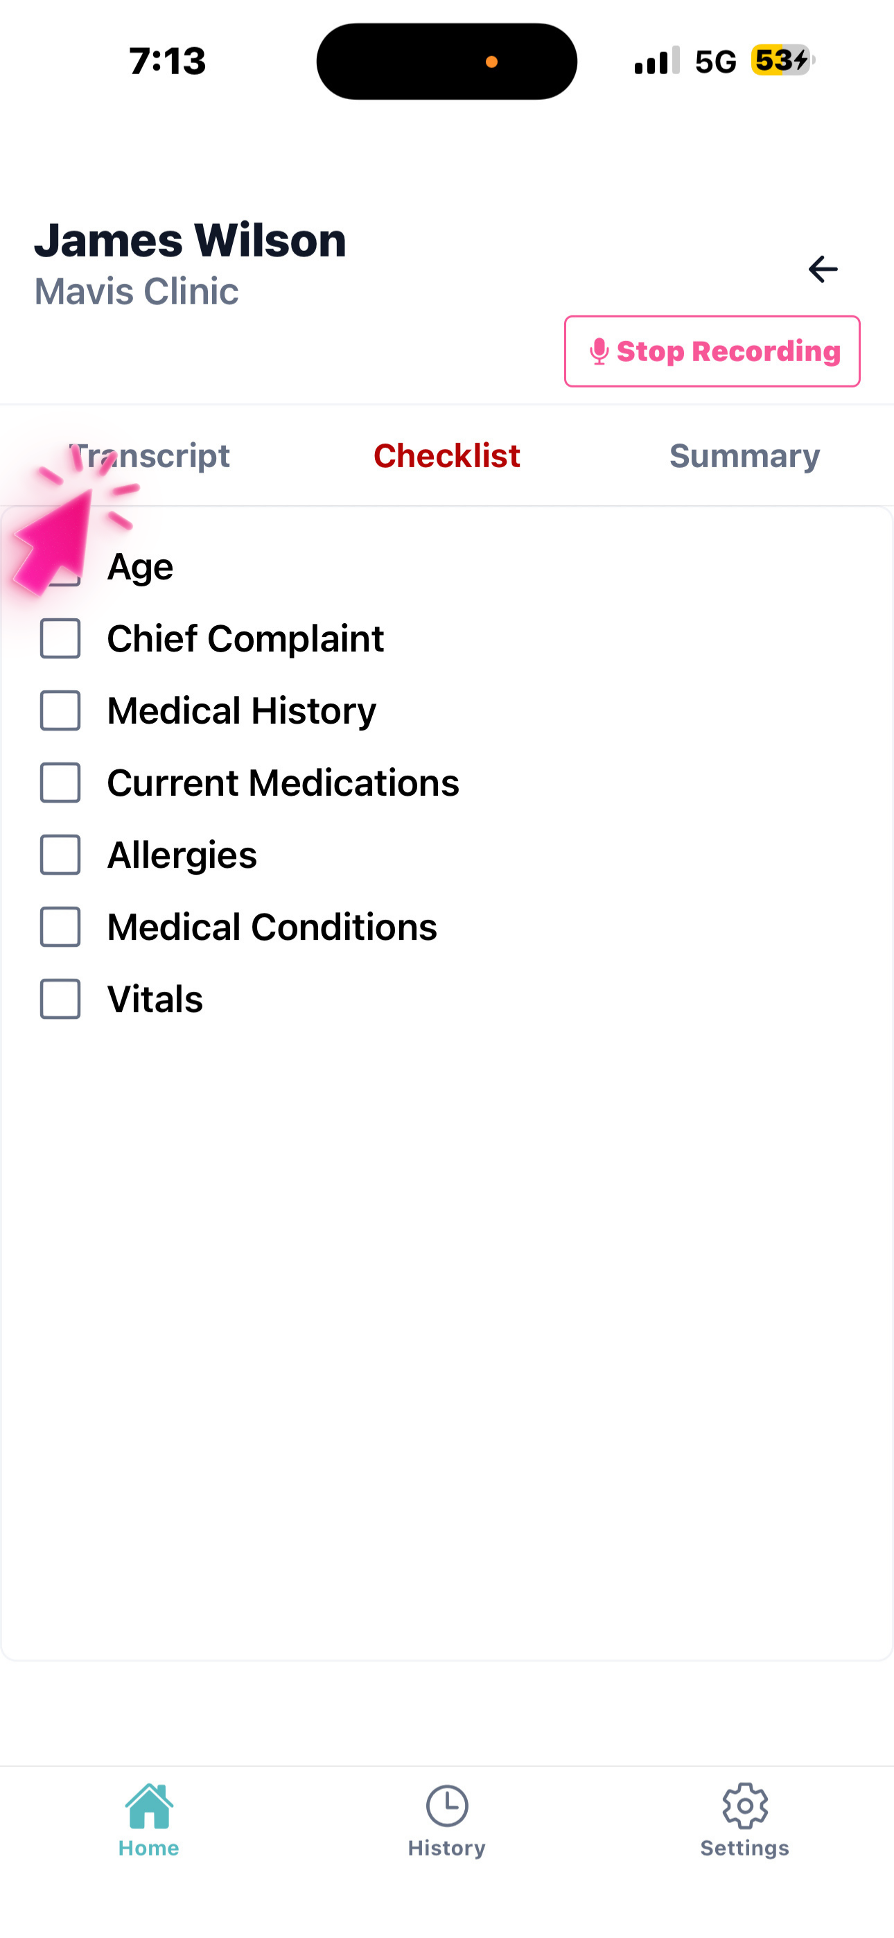Tap the cellular signal bars icon
Image resolution: width=894 pixels, height=1938 pixels.
point(656,61)
